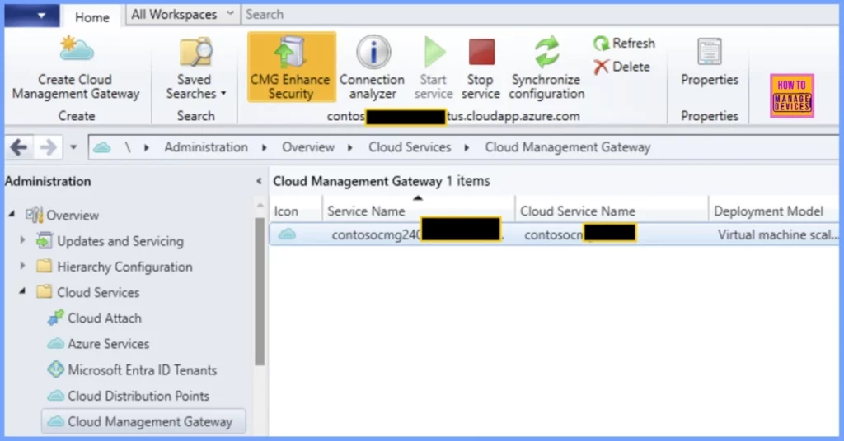This screenshot has width=844, height=441.
Task: Open the All Workspaces dropdown
Action: [182, 15]
